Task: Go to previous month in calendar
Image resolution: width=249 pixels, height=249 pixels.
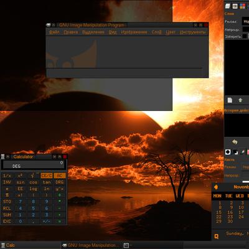Action: pyautogui.click(x=216, y=187)
